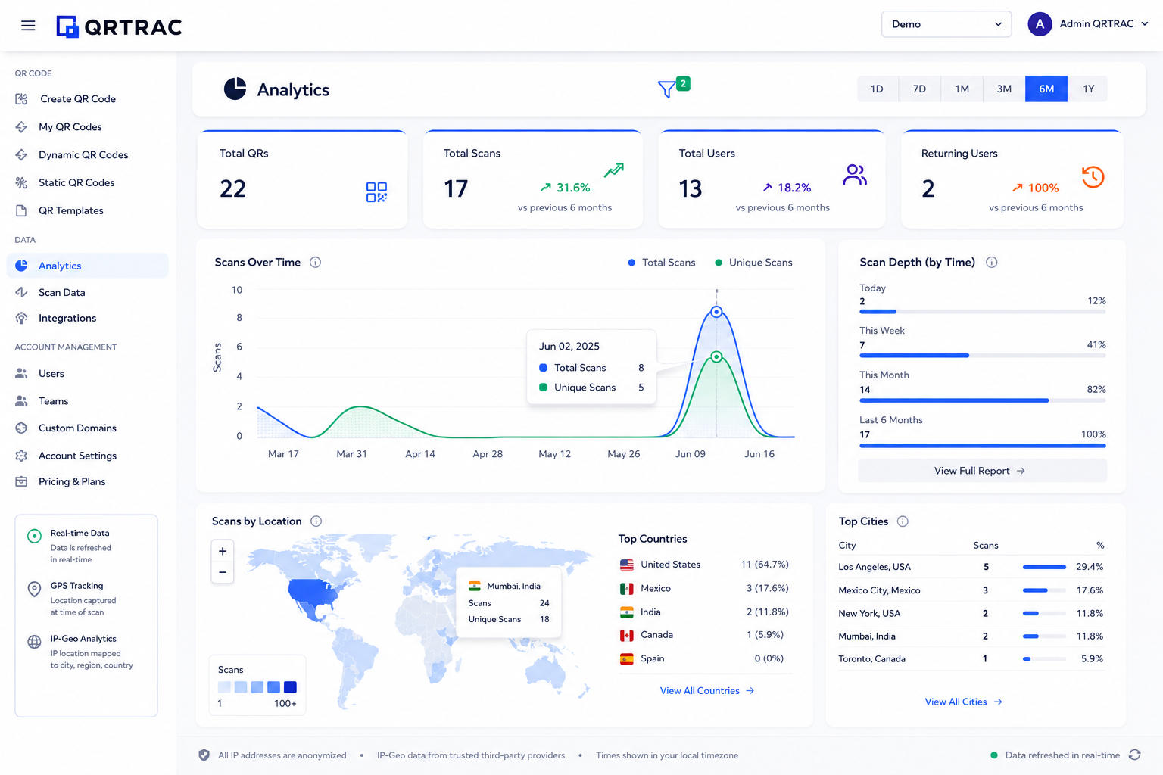1163x775 pixels.
Task: Click the Toronto, Canada row
Action: (971, 659)
